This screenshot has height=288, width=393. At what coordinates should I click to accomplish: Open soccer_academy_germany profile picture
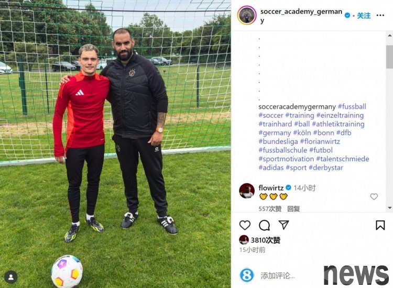coord(247,15)
